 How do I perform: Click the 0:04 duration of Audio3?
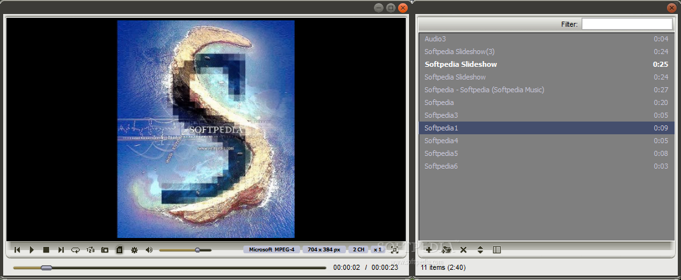(x=661, y=39)
